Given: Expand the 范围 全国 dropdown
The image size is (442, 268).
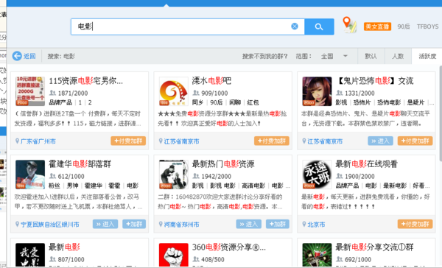Looking at the screenshot, I should pyautogui.click(x=334, y=56).
